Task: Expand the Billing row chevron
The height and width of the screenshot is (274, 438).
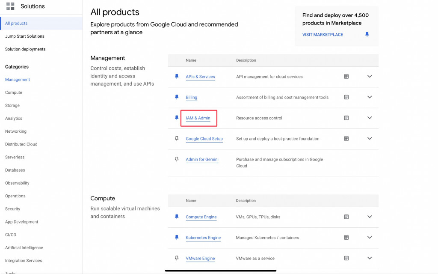Action: coord(370,97)
